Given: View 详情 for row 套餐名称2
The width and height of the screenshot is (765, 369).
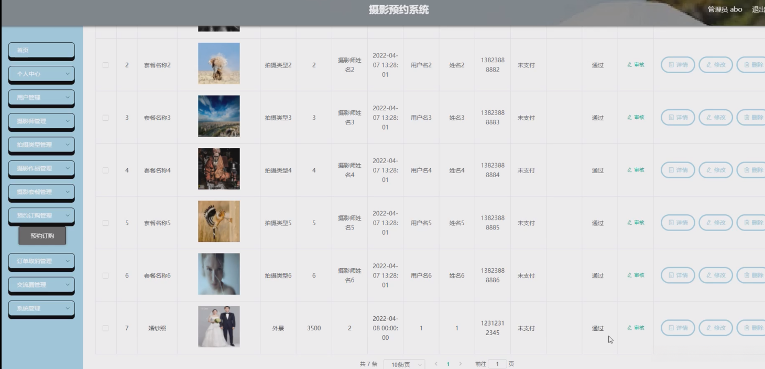Looking at the screenshot, I should click(678, 65).
